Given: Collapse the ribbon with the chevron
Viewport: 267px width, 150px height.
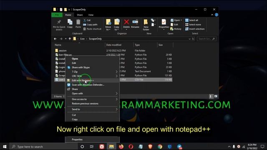Looking at the screenshot, I should (212, 15).
